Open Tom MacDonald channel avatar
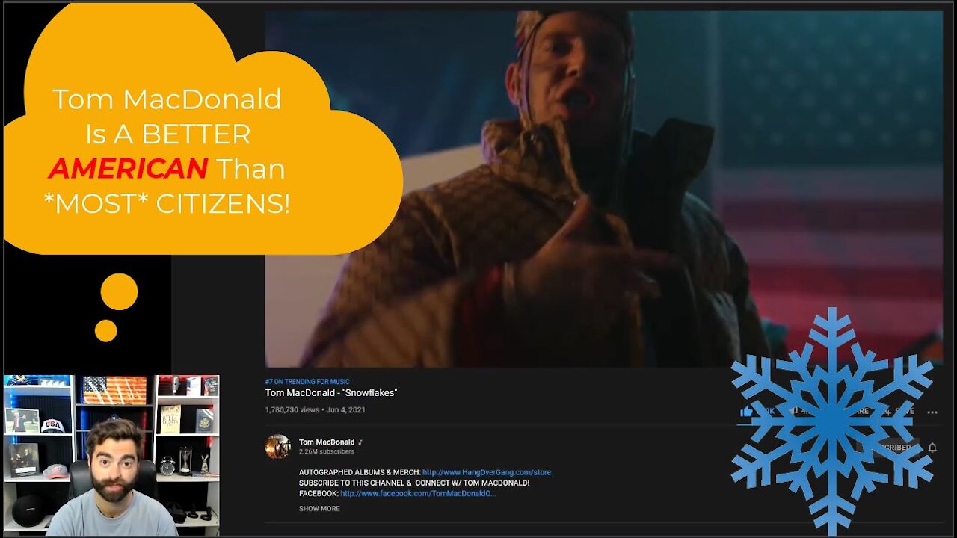Viewport: 957px width, 538px height. pyautogui.click(x=277, y=446)
